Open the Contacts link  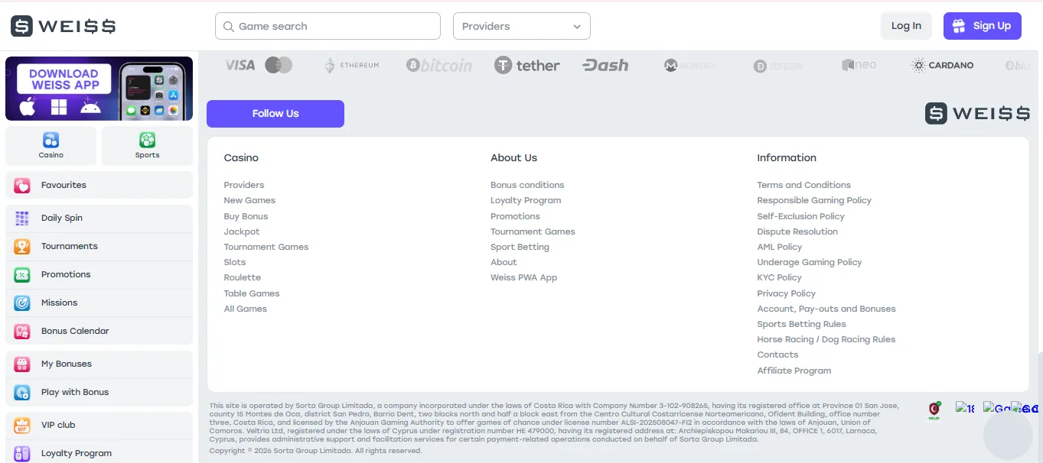pyautogui.click(x=777, y=355)
